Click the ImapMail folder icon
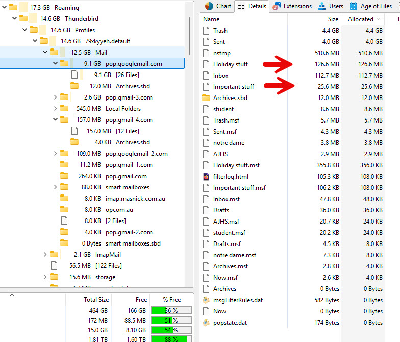The height and width of the screenshot is (342, 400). click(x=54, y=254)
